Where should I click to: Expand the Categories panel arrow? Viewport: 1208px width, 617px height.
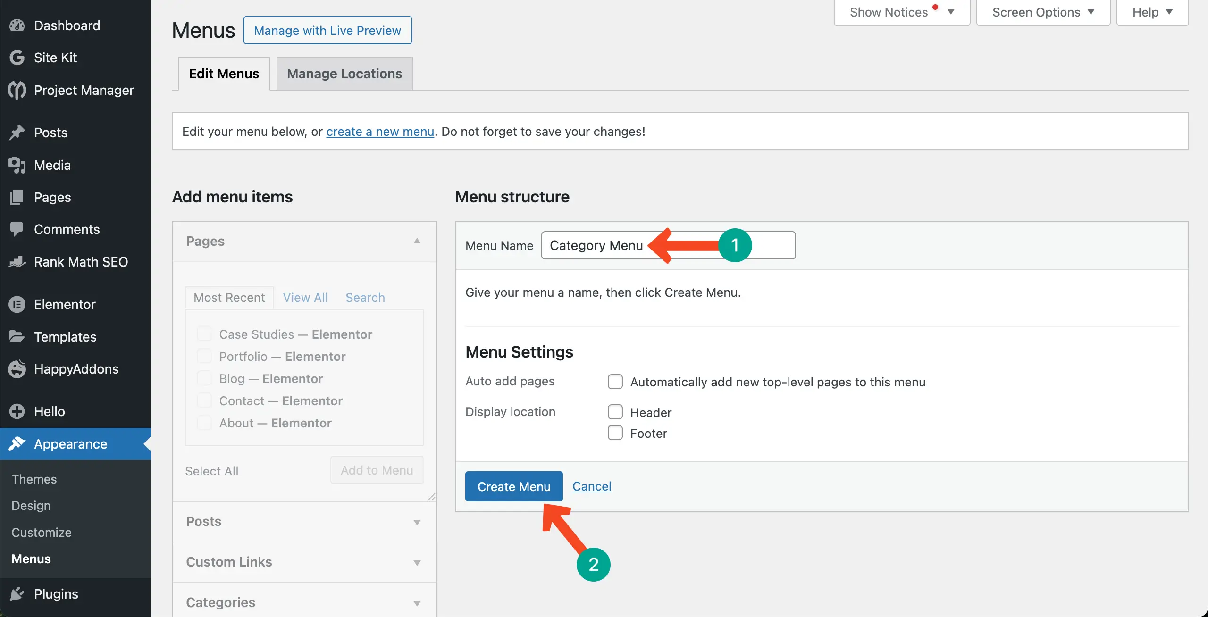417,603
